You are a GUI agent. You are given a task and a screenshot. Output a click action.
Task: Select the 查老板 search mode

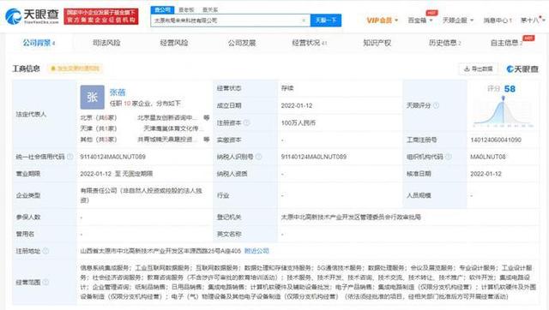point(186,9)
